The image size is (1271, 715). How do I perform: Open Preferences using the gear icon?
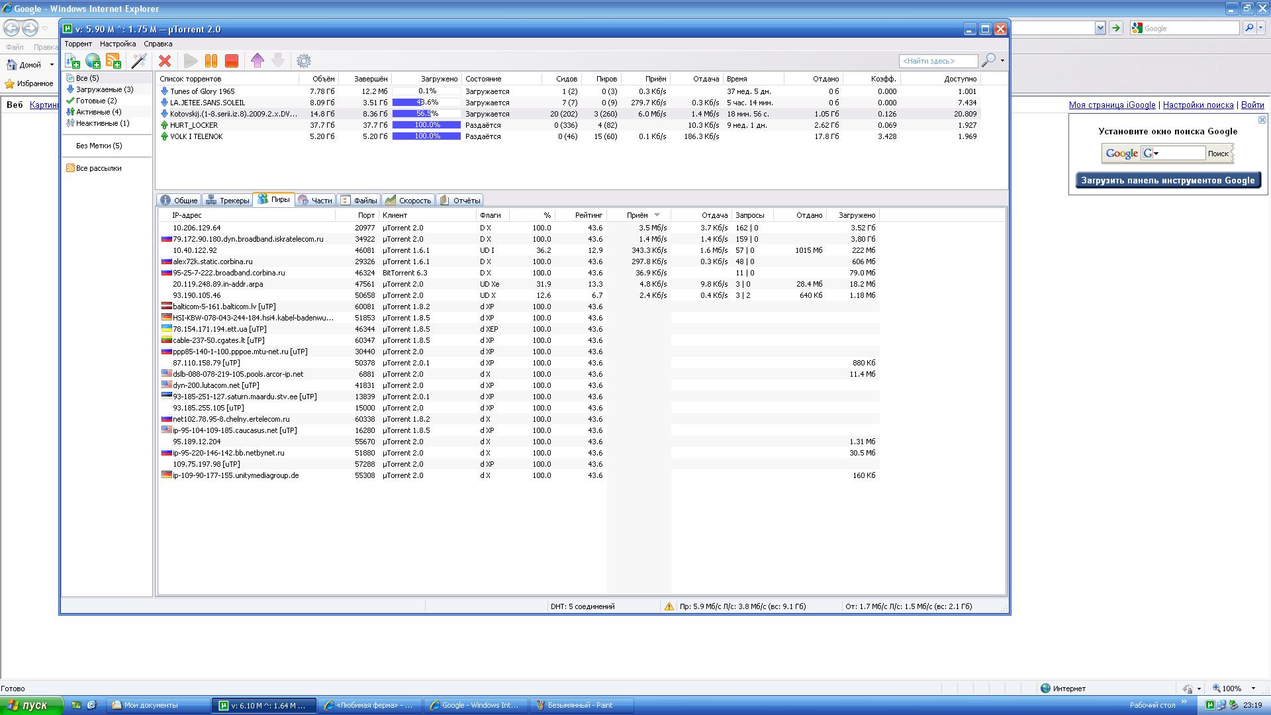pos(304,61)
